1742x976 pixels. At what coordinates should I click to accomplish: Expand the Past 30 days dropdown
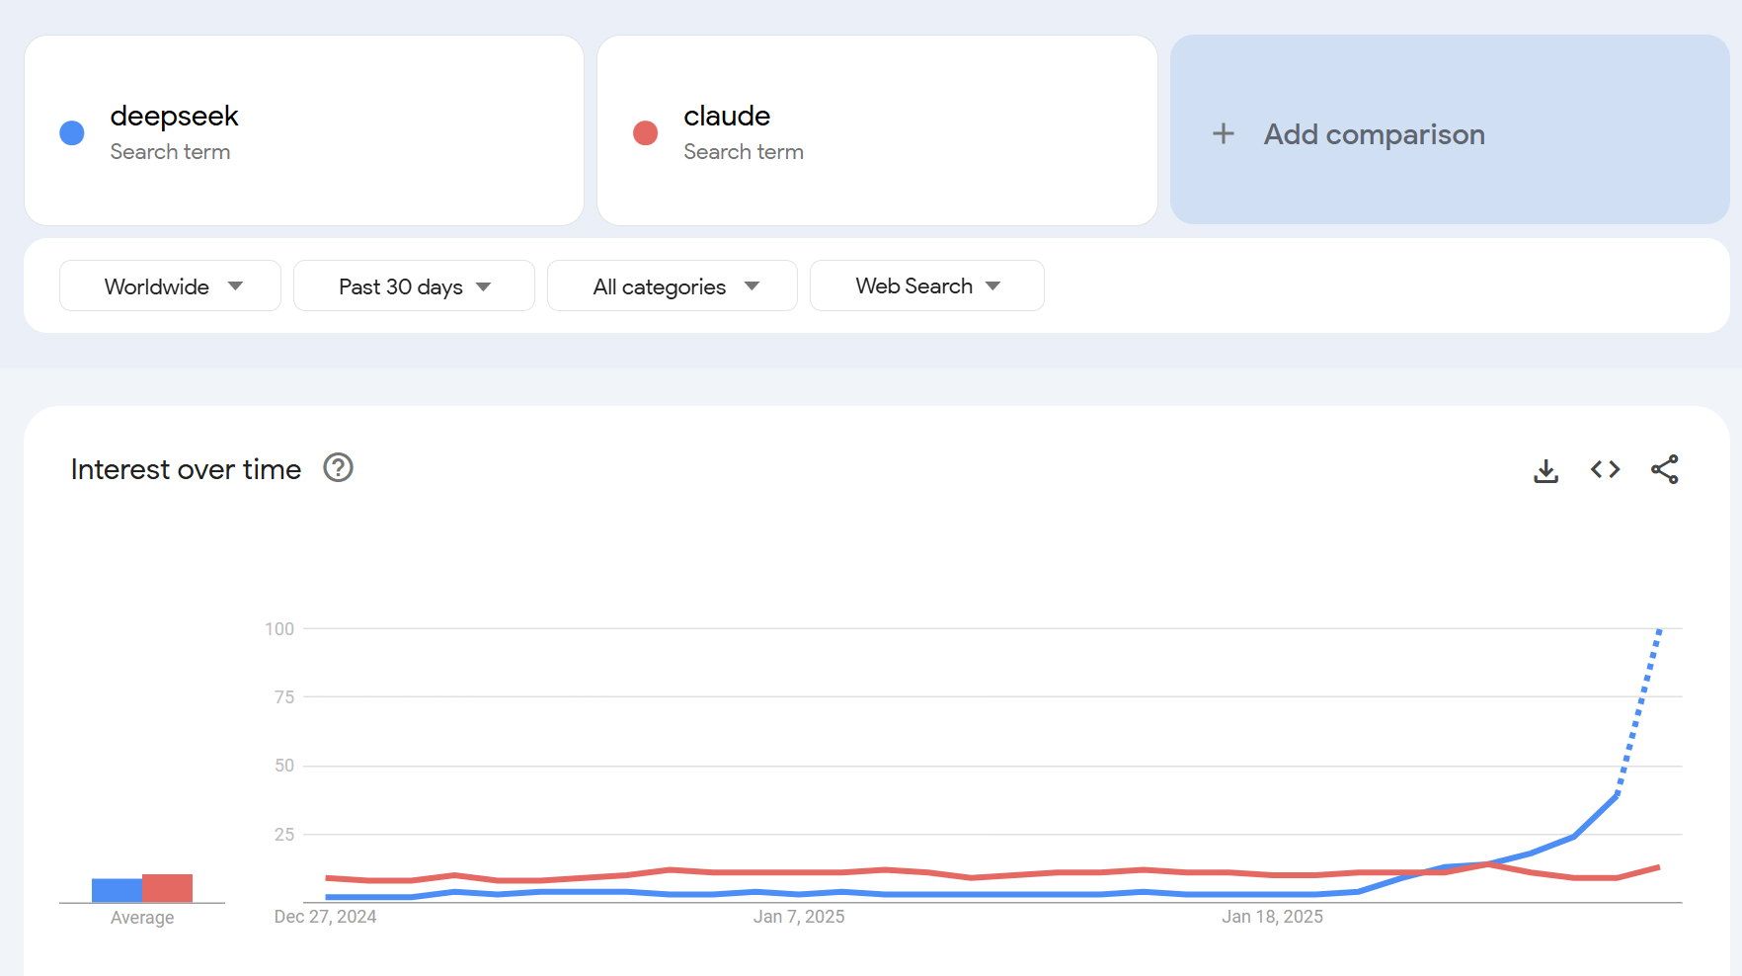coord(414,285)
